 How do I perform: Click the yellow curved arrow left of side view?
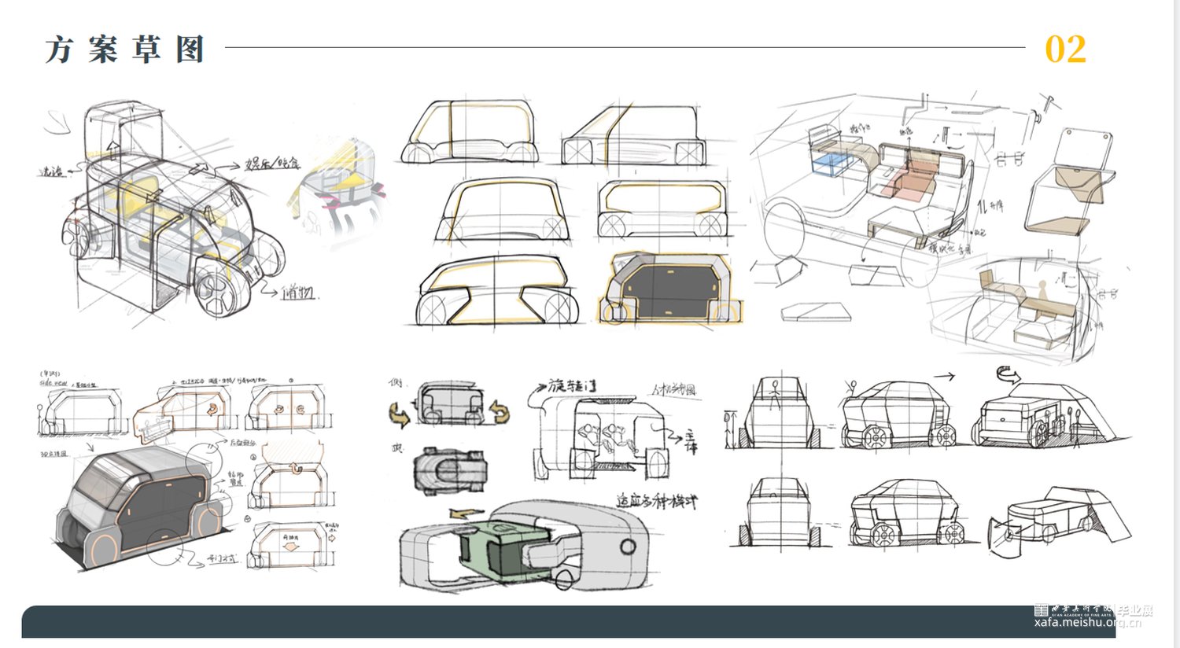click(x=400, y=414)
